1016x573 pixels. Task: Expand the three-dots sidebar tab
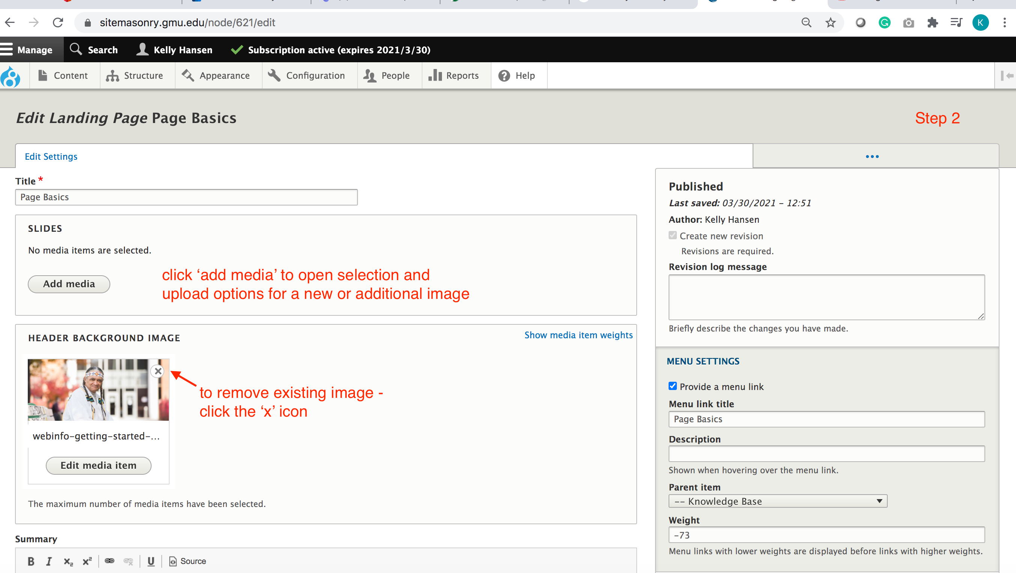pyautogui.click(x=872, y=156)
